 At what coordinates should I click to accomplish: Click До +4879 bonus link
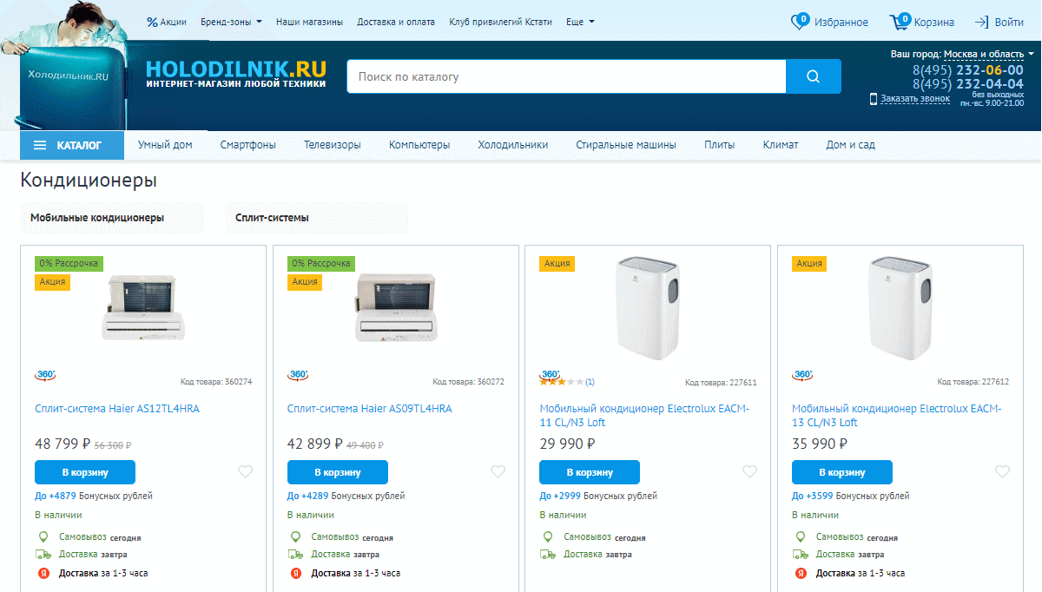coord(56,496)
